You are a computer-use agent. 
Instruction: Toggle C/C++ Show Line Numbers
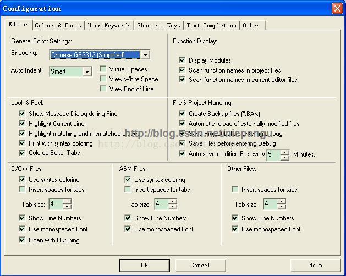(22, 218)
